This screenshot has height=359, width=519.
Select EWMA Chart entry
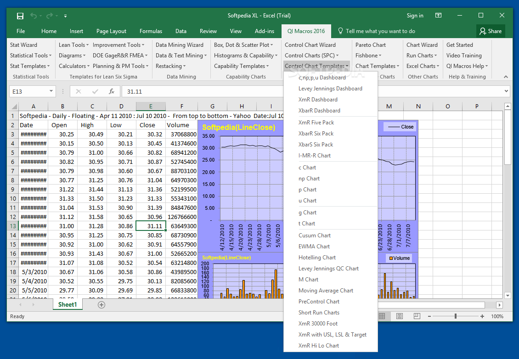coord(331,247)
